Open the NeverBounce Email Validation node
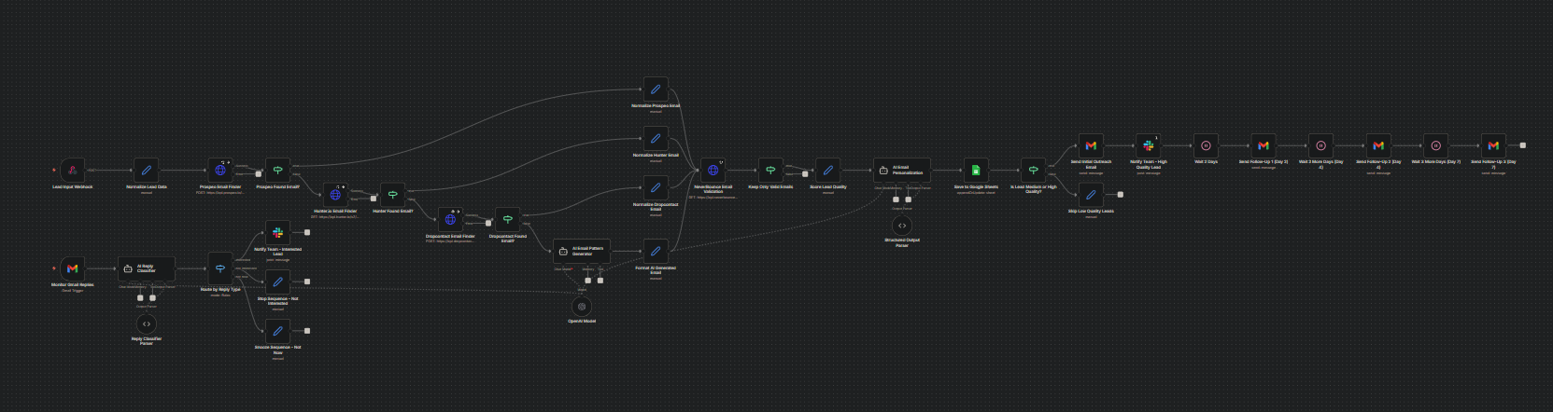 pyautogui.click(x=713, y=171)
